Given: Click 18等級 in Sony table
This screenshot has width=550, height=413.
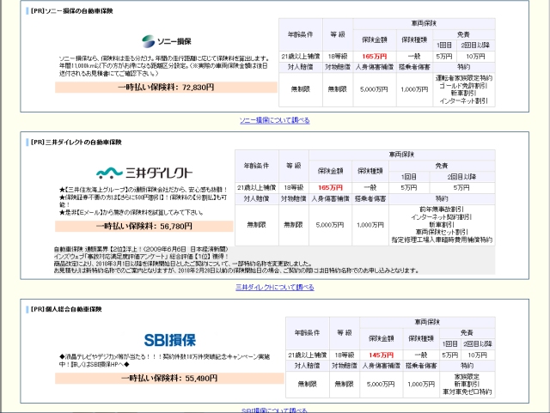Looking at the screenshot, I should (x=338, y=57).
